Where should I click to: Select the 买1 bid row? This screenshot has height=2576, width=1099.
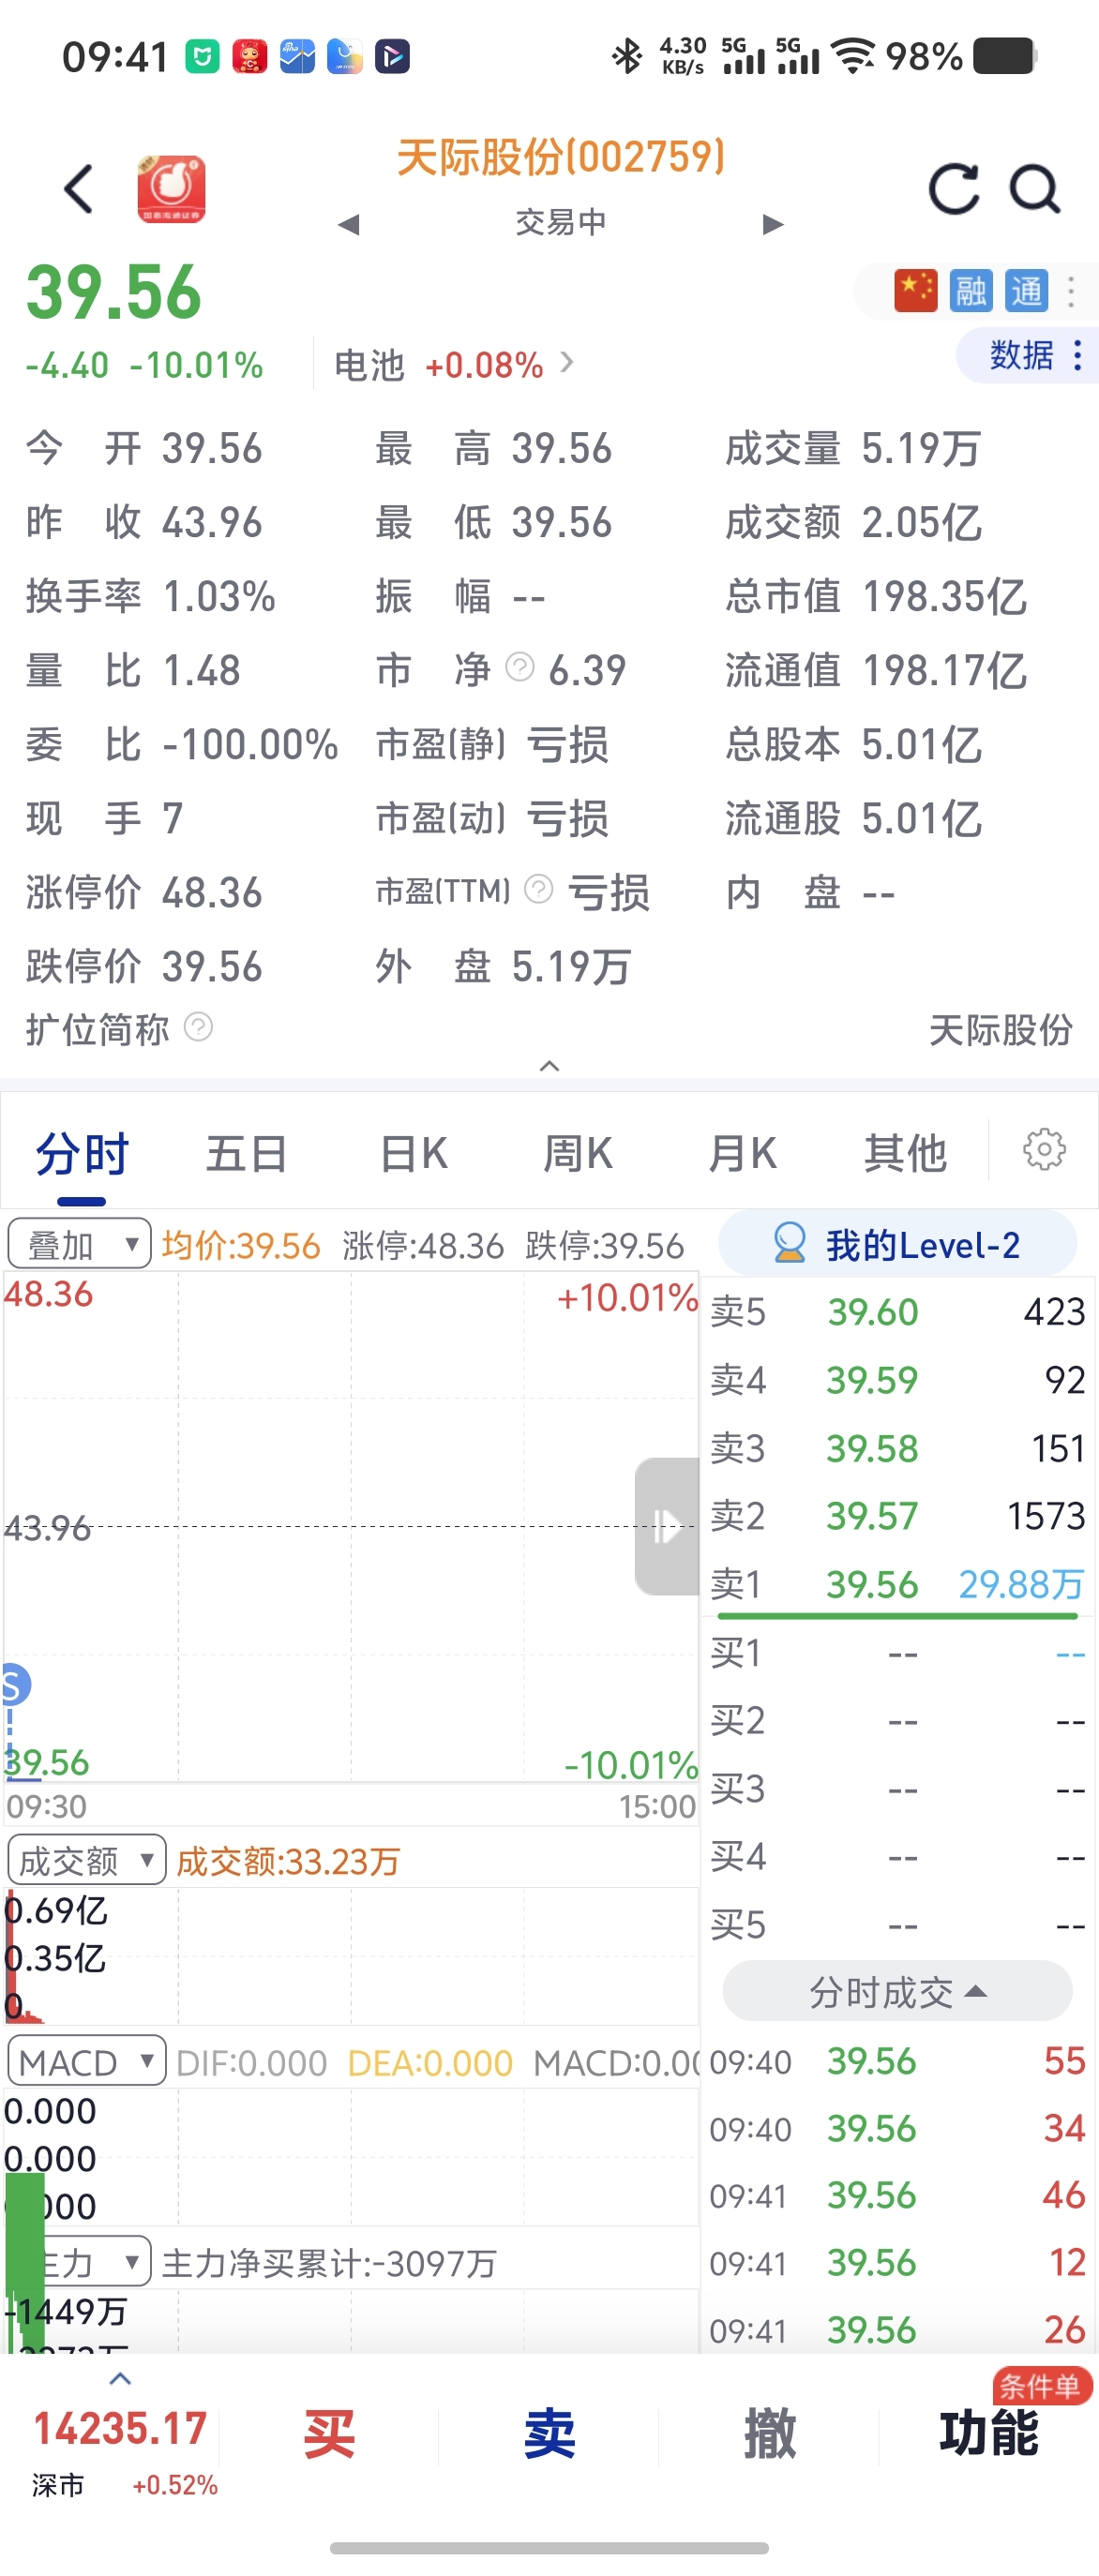coord(897,1653)
